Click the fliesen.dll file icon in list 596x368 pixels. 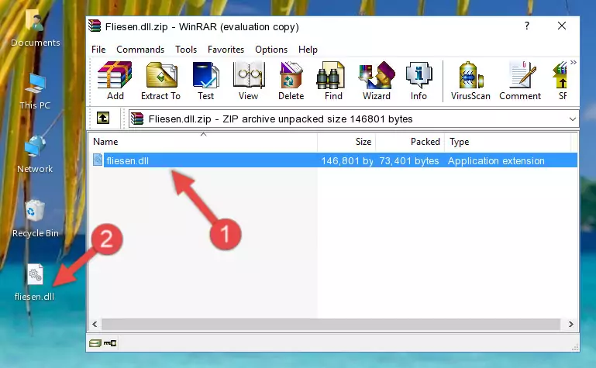(98, 160)
